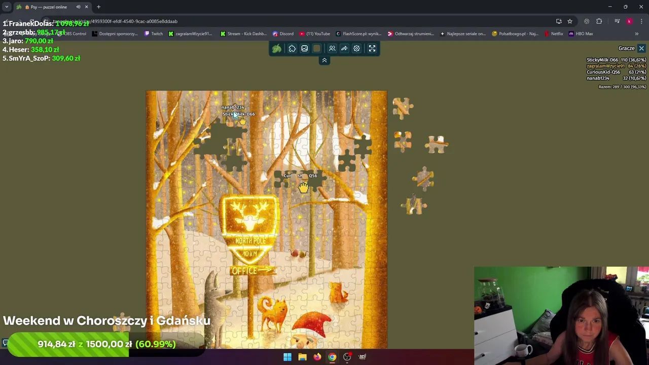Image resolution: width=649 pixels, height=365 pixels.
Task: Bookmark this page with star icon
Action: point(570,21)
